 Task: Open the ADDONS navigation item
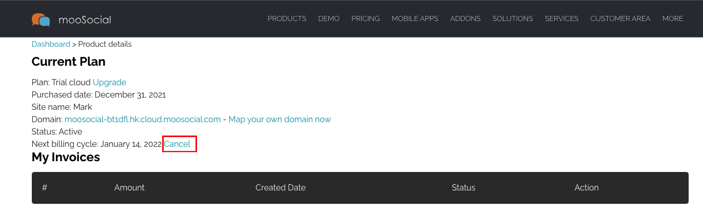point(465,18)
